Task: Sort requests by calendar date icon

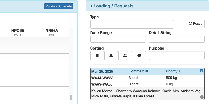Action: coord(97,56)
